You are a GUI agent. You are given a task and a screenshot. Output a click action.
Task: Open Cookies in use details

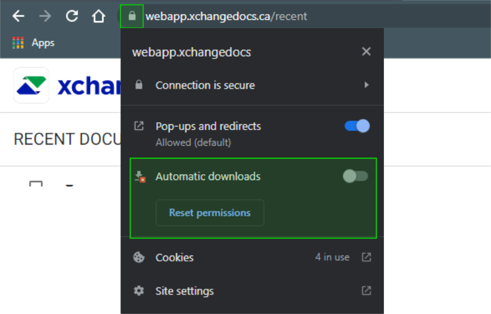pos(252,257)
